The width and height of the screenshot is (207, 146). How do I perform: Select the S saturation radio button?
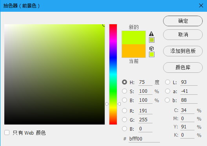pyautogui.click(x=125, y=91)
